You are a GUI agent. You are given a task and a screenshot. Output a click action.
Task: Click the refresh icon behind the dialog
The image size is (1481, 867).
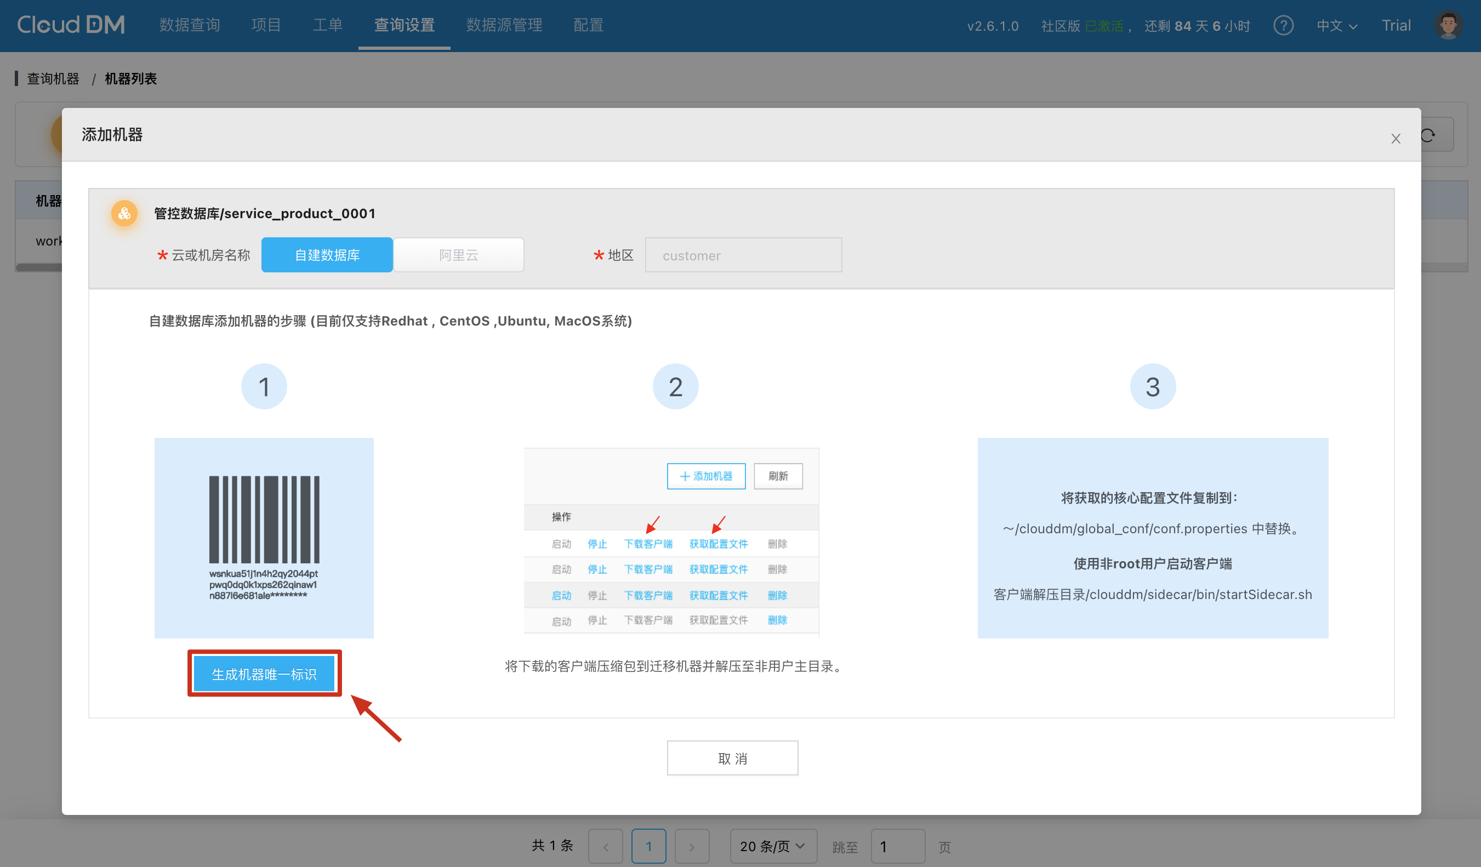pos(1429,135)
